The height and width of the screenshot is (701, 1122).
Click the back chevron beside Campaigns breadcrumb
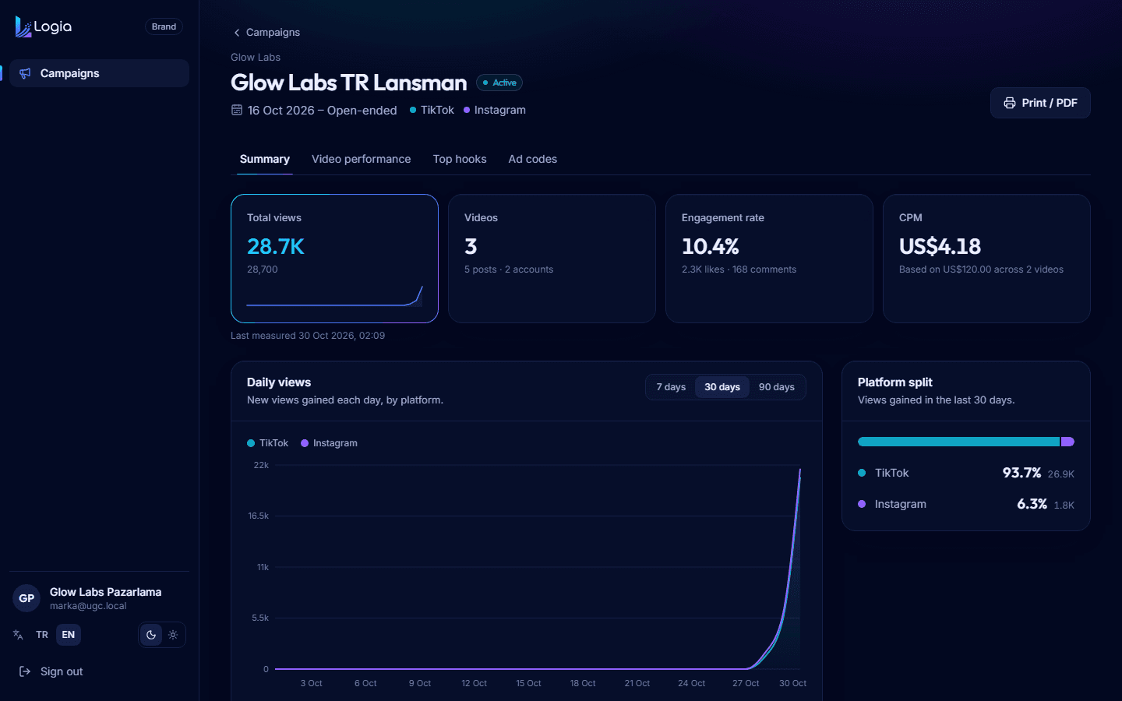pyautogui.click(x=237, y=33)
